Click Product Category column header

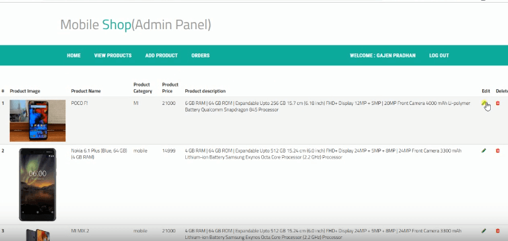click(x=143, y=88)
